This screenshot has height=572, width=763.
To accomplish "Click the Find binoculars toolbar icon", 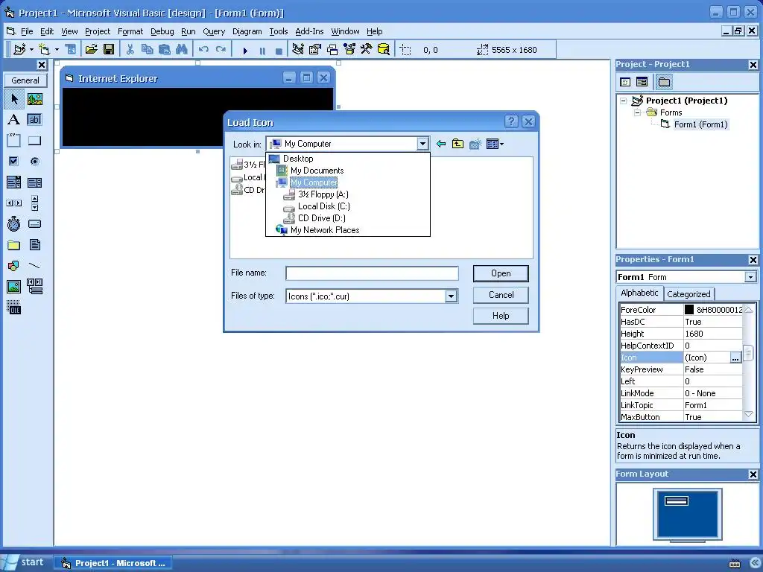I will 182,50.
